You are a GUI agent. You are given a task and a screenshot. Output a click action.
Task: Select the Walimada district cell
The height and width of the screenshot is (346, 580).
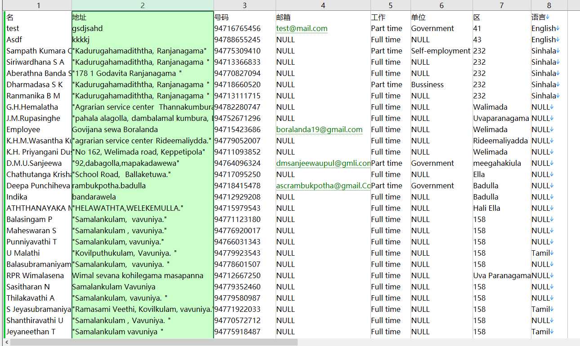tap(502, 107)
